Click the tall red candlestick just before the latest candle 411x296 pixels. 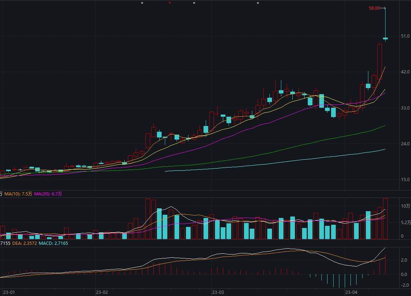click(x=379, y=62)
